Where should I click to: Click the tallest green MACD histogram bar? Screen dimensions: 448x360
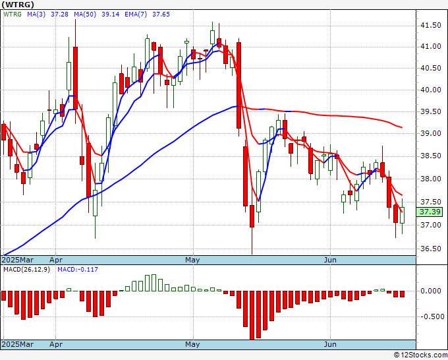coord(154,283)
